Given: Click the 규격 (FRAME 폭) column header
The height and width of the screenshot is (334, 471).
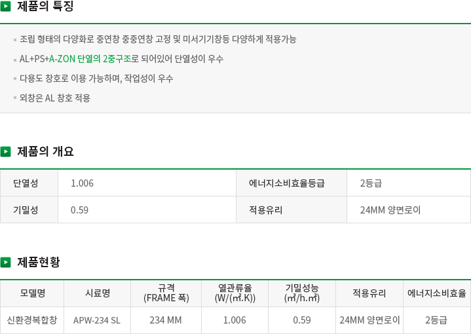Looking at the screenshot, I should [x=166, y=293].
